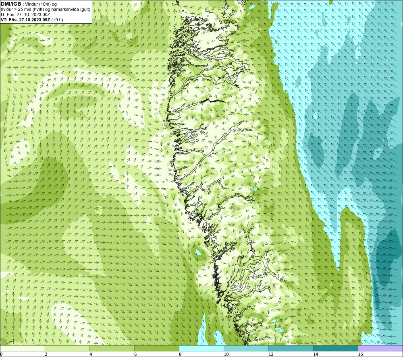Choose the dark teal 14–16 legend swatch
This screenshot has height=357, width=403.
[335, 348]
